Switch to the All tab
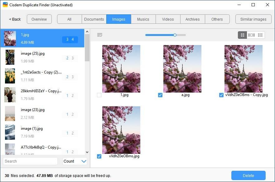The width and height of the screenshot is (275, 182). click(x=70, y=19)
